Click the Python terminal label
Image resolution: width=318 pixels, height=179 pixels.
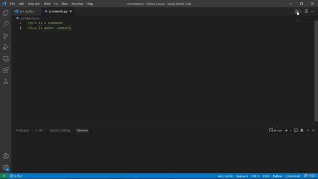click(276, 130)
